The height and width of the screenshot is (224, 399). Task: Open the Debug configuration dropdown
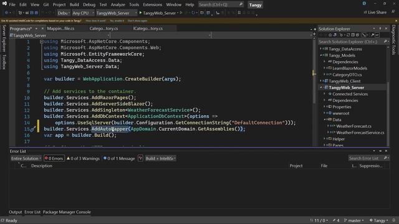(x=64, y=12)
